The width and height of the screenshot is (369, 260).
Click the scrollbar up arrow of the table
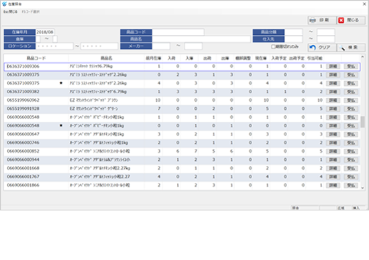pyautogui.click(x=362, y=57)
